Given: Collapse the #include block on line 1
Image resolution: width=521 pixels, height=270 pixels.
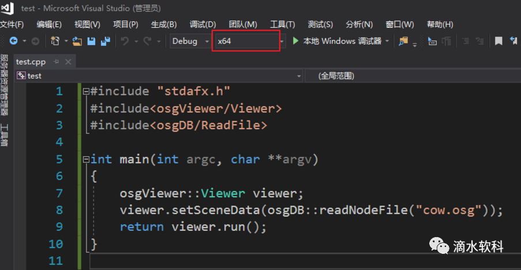Looking at the screenshot, I should [x=86, y=91].
